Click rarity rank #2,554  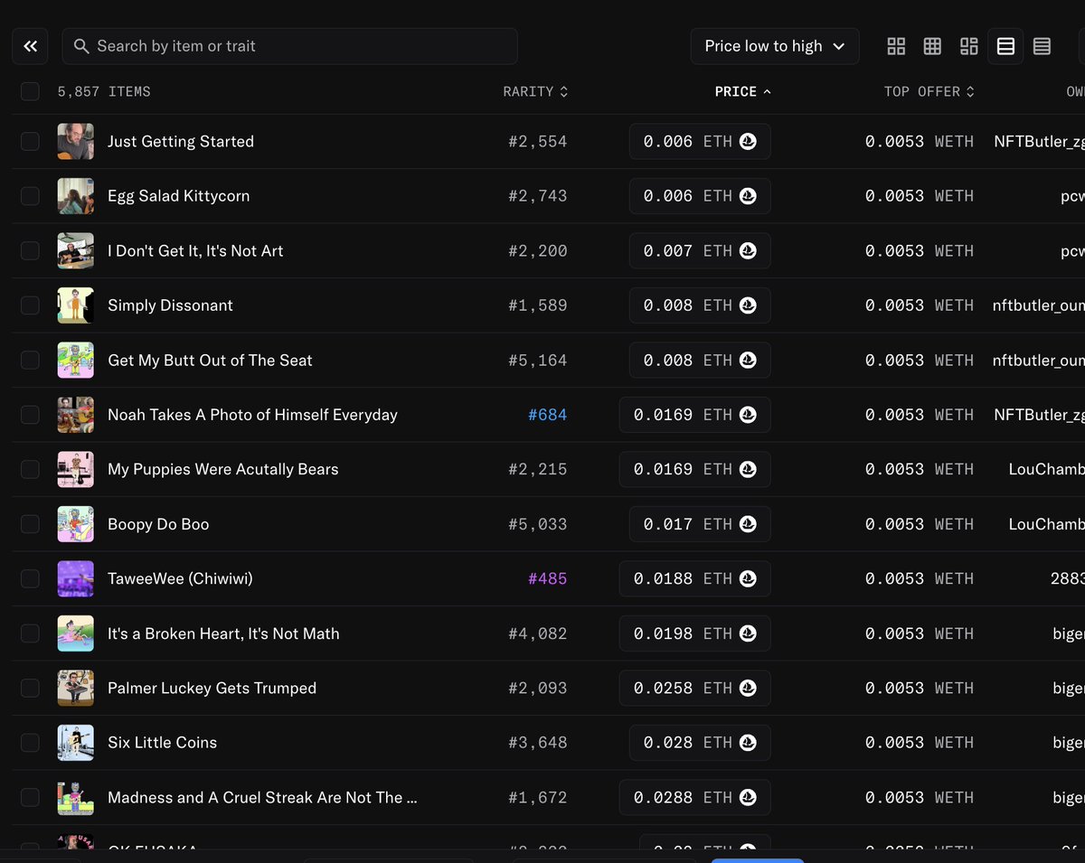click(537, 142)
